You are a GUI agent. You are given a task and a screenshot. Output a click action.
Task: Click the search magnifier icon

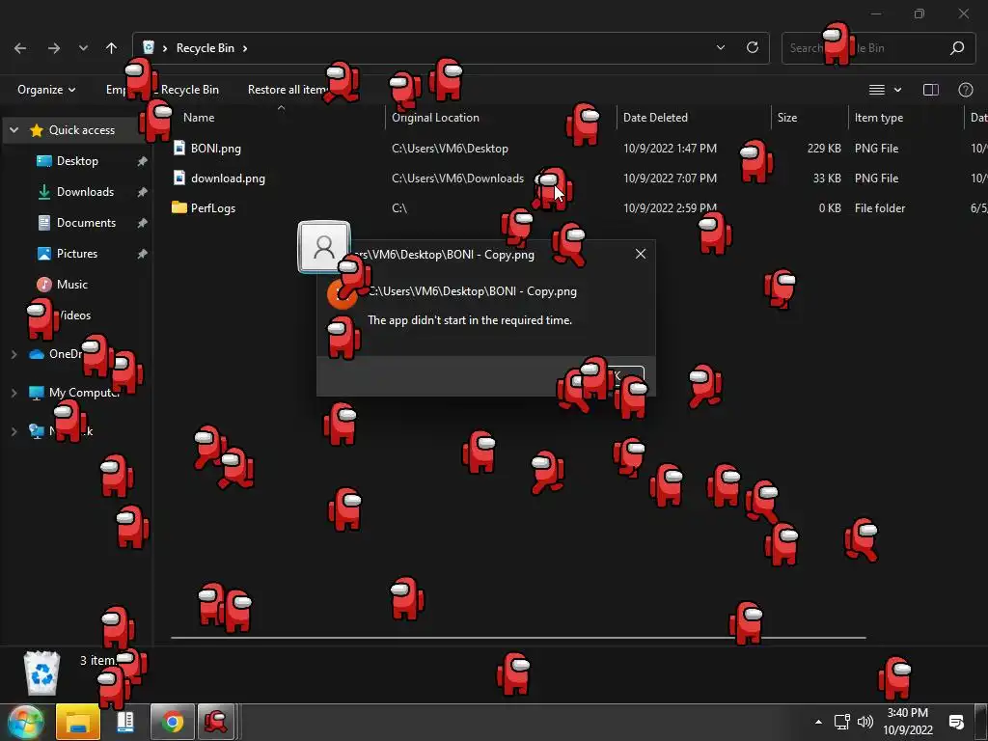pos(956,48)
